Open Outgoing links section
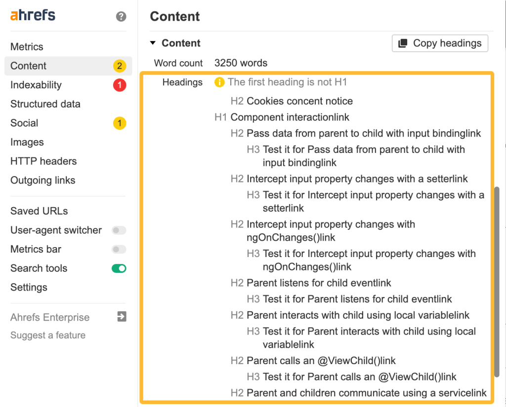506x407 pixels. tap(42, 180)
